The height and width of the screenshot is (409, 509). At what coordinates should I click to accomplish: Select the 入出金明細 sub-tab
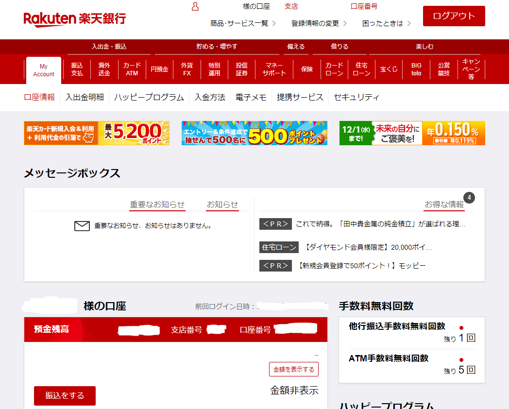coord(85,97)
